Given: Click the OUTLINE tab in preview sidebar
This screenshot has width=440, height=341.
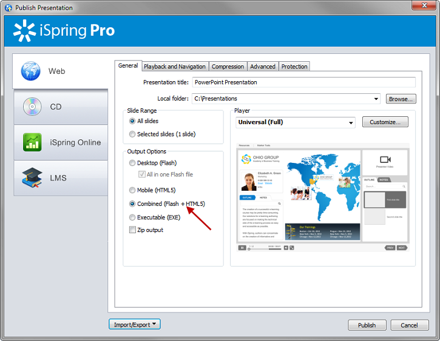Looking at the screenshot, I should coord(369,180).
